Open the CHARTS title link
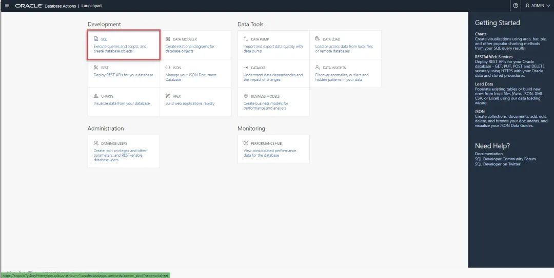This screenshot has height=278, width=554. point(107,96)
